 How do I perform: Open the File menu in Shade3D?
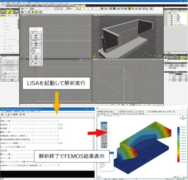pyautogui.click(x=2, y=3)
